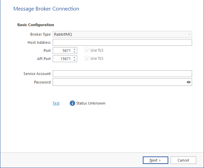The width and height of the screenshot is (204, 168).
Task: Decrement the API Port spinner down arrow
Action: pyautogui.click(x=74, y=60)
